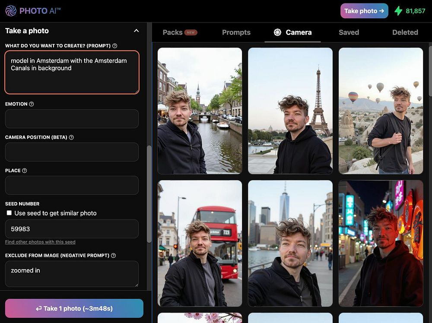Open the neon-lit night street photo

click(x=381, y=244)
